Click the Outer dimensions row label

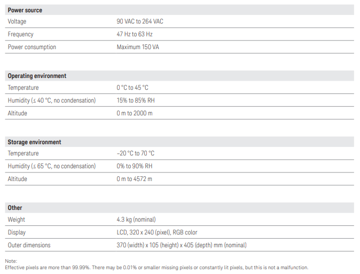pyautogui.click(x=29, y=245)
